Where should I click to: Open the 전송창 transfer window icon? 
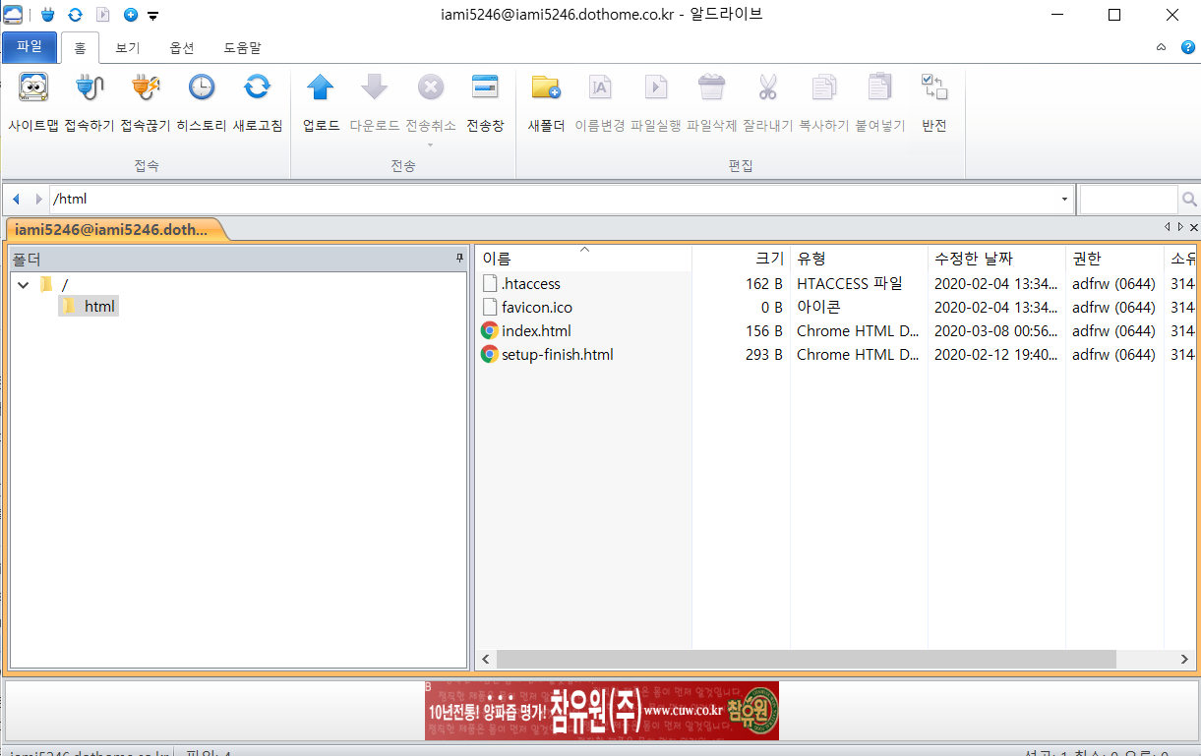485,89
